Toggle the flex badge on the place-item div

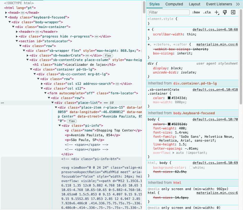click(71, 121)
